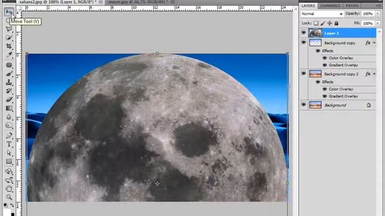Screen dimensions: 385x216
Task: Click the lock icon on Background layer
Action: click(369, 105)
